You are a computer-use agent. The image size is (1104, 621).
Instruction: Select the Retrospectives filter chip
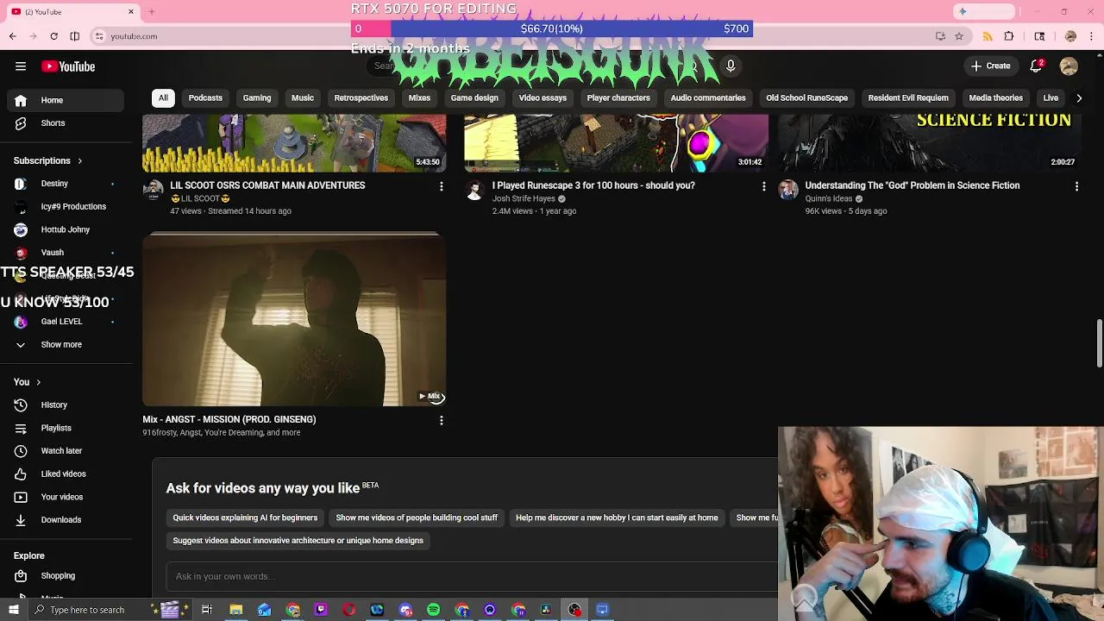pos(361,98)
